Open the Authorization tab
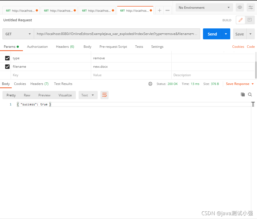 [37, 47]
